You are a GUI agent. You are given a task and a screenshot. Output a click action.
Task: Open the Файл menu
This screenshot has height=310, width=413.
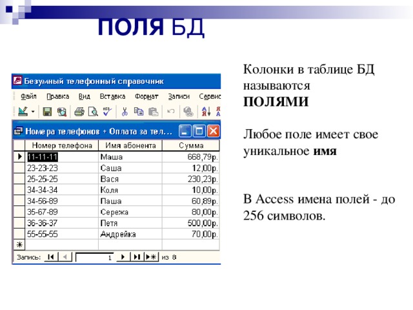pyautogui.click(x=28, y=97)
